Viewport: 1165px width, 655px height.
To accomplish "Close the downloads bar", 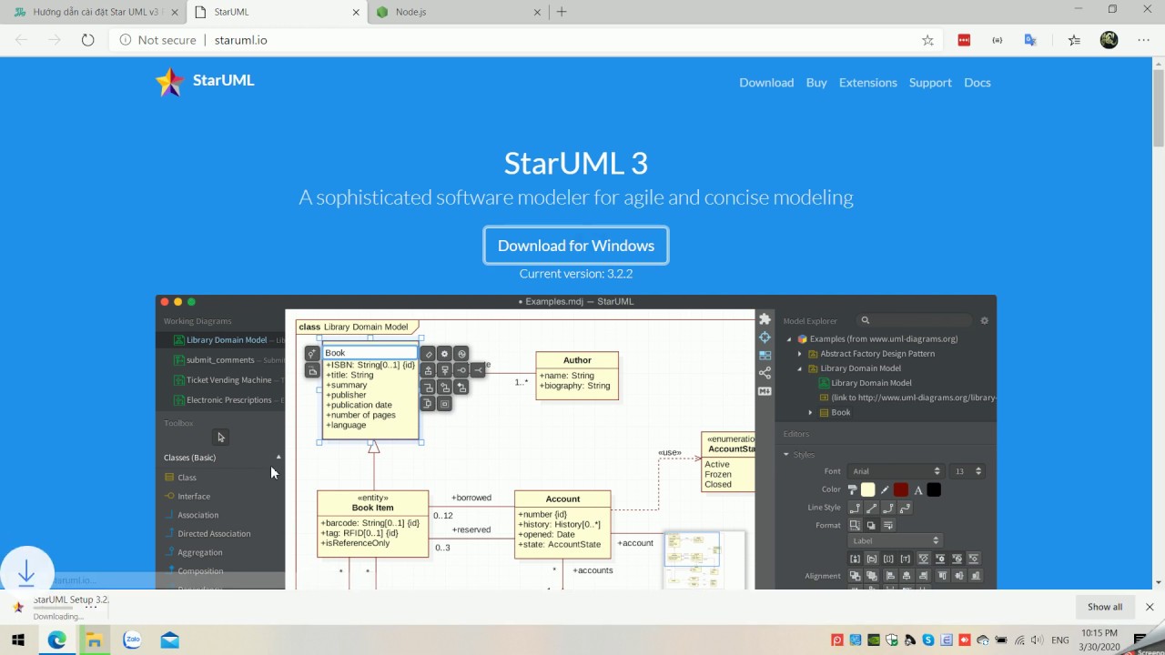I will point(1150,607).
